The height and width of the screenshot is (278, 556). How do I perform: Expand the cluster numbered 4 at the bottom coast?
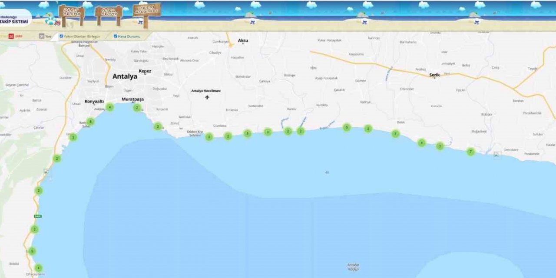[40, 268]
